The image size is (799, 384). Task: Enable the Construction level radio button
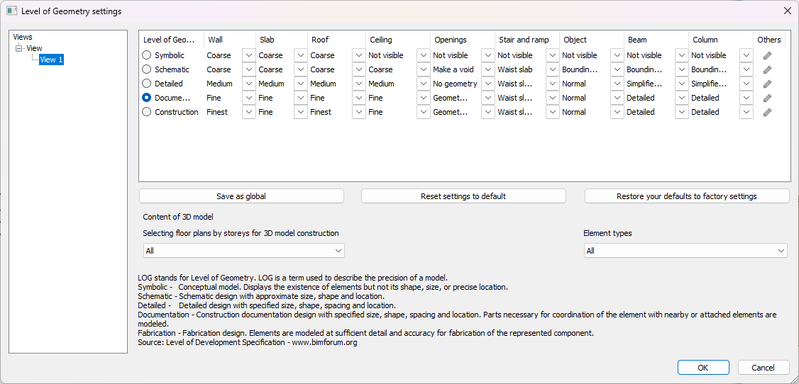[x=147, y=112]
